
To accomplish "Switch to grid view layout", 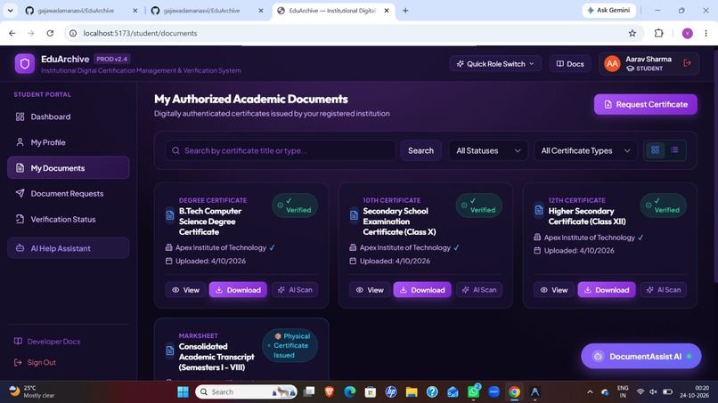I will [656, 150].
